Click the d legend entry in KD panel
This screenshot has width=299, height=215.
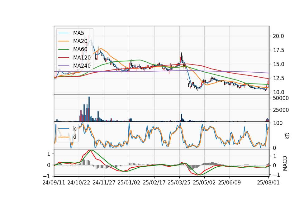tap(75, 137)
